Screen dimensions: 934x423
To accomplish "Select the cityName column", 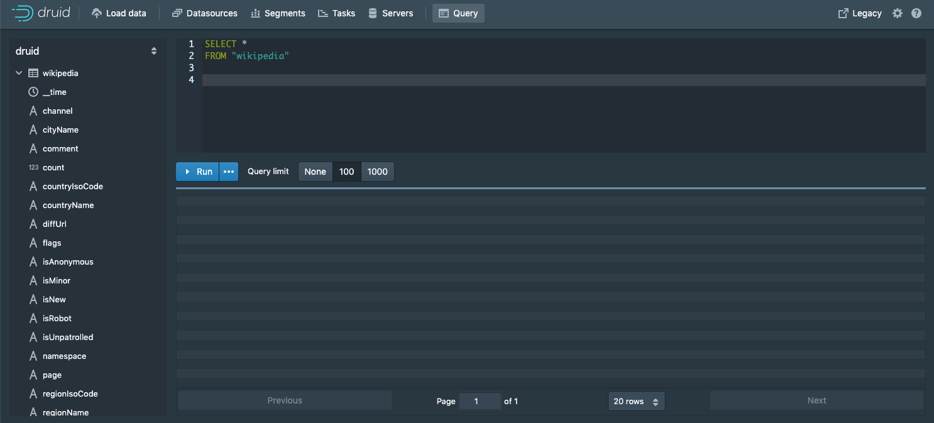I will pyautogui.click(x=60, y=130).
